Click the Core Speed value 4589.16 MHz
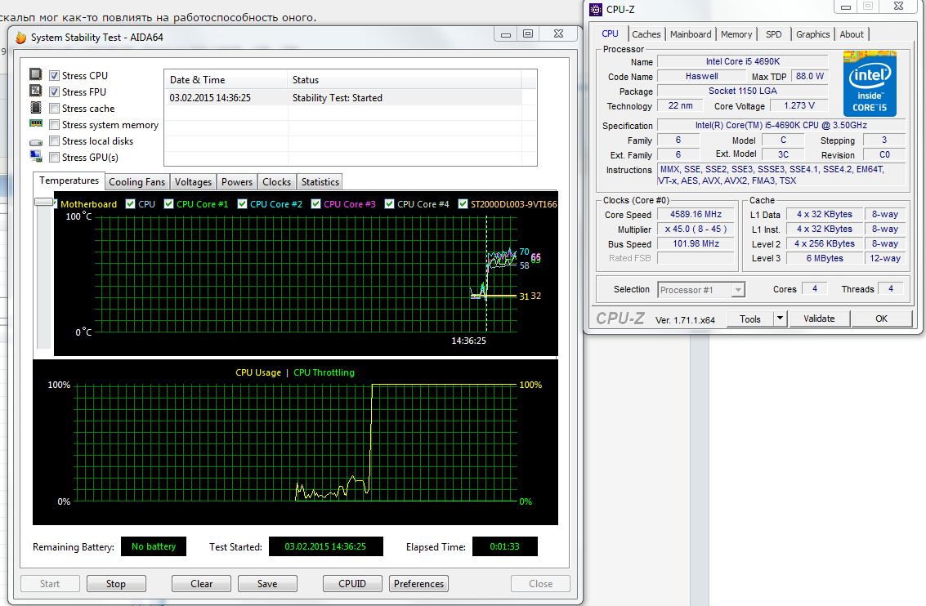 tap(696, 214)
